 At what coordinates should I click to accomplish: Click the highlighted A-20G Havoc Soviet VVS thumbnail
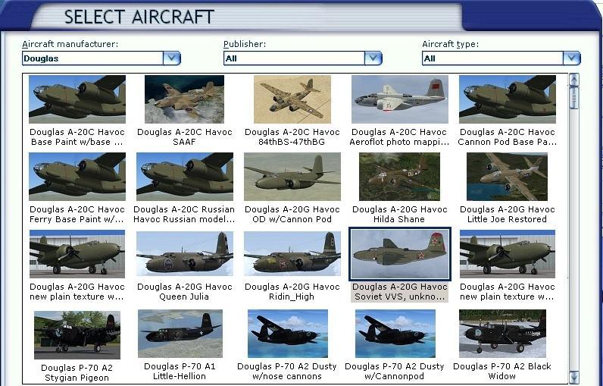point(399,254)
